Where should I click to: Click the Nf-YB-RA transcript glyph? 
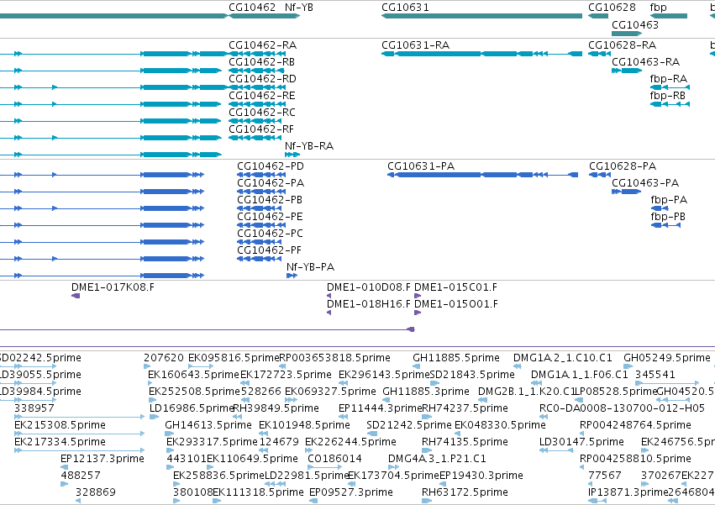292,155
